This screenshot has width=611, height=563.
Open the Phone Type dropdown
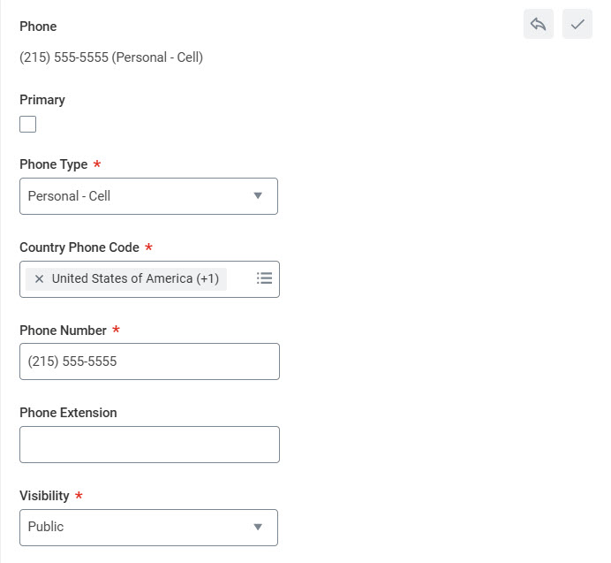click(x=148, y=196)
